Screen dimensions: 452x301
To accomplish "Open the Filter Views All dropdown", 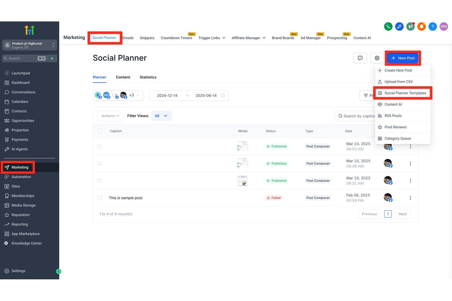I will pyautogui.click(x=161, y=116).
